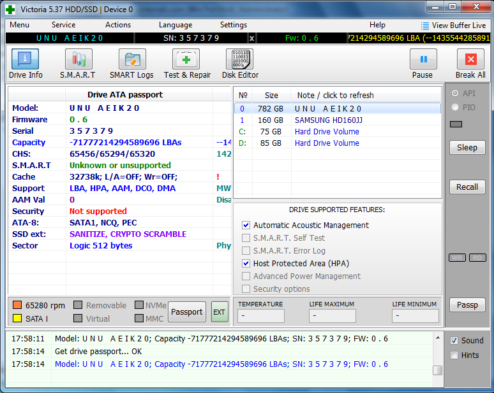Click the Sleep button
The image size is (494, 393).
click(467, 148)
